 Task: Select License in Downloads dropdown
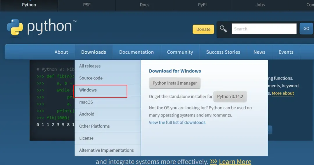[x=108, y=138]
